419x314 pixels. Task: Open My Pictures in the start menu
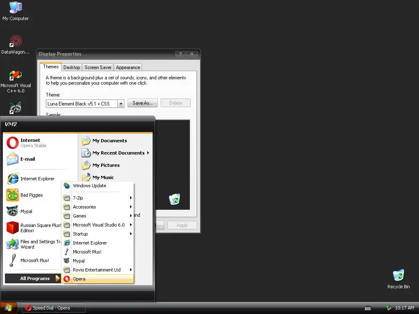click(x=116, y=165)
